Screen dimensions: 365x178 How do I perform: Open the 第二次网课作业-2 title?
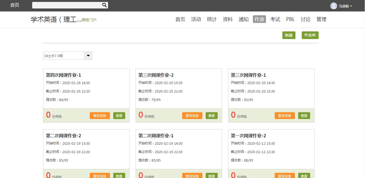[x=64, y=136]
